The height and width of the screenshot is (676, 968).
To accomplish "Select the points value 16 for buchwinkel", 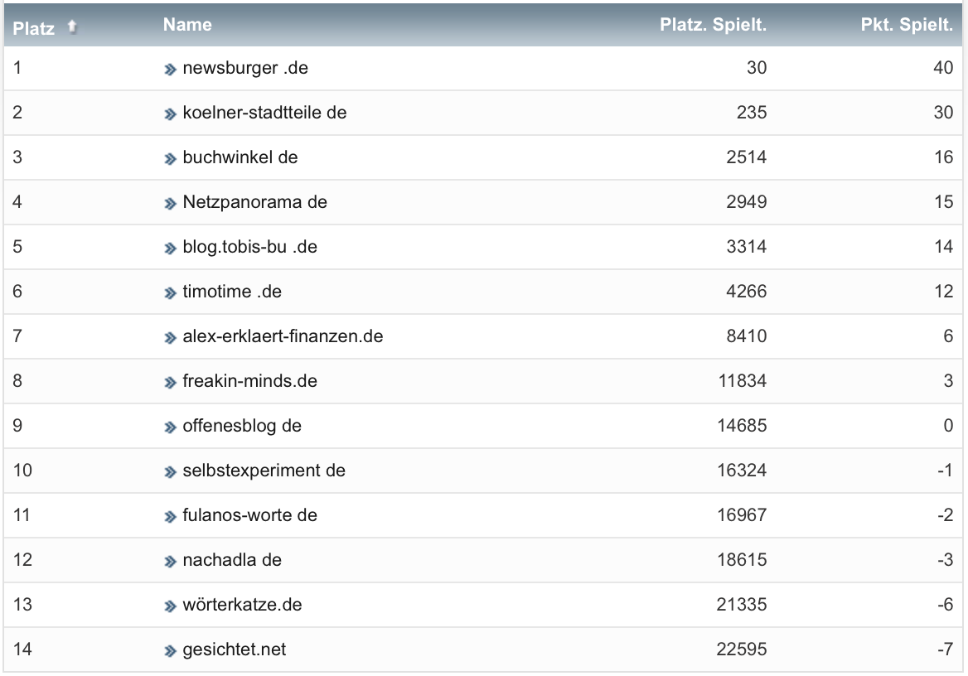I will [944, 157].
